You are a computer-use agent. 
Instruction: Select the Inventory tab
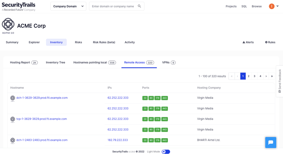[56, 42]
